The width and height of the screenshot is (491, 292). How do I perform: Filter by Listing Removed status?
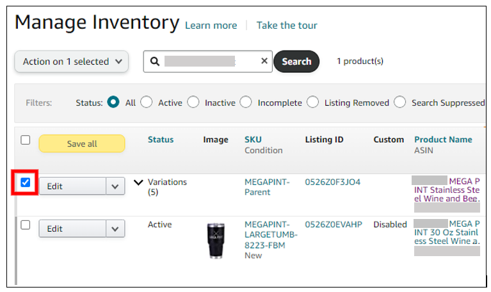(313, 102)
